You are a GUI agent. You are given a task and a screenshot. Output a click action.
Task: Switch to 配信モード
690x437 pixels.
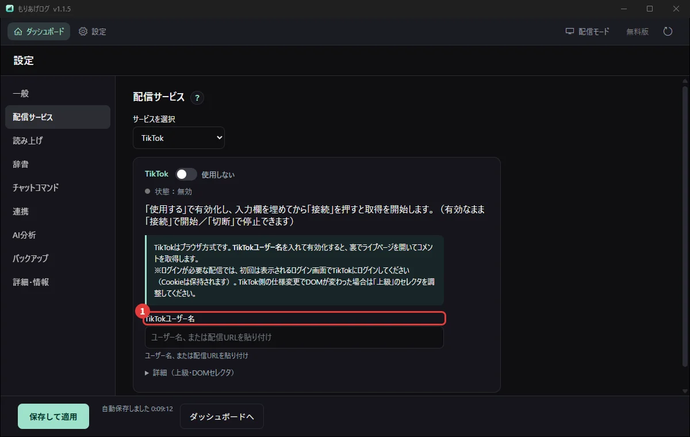tap(587, 32)
